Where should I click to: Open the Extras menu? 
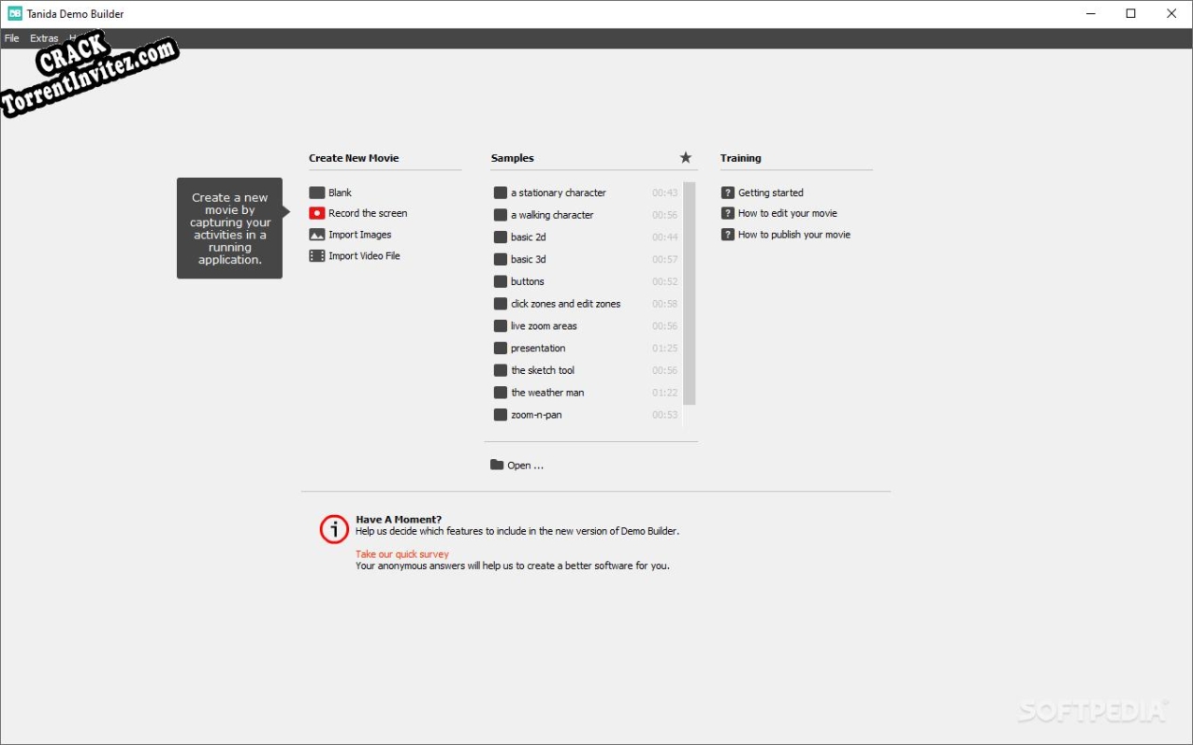click(x=43, y=38)
